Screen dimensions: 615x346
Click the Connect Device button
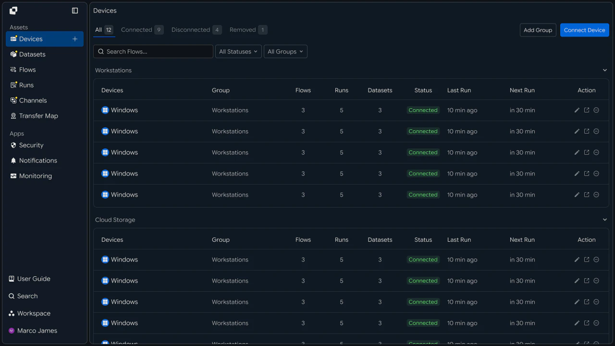pyautogui.click(x=585, y=30)
